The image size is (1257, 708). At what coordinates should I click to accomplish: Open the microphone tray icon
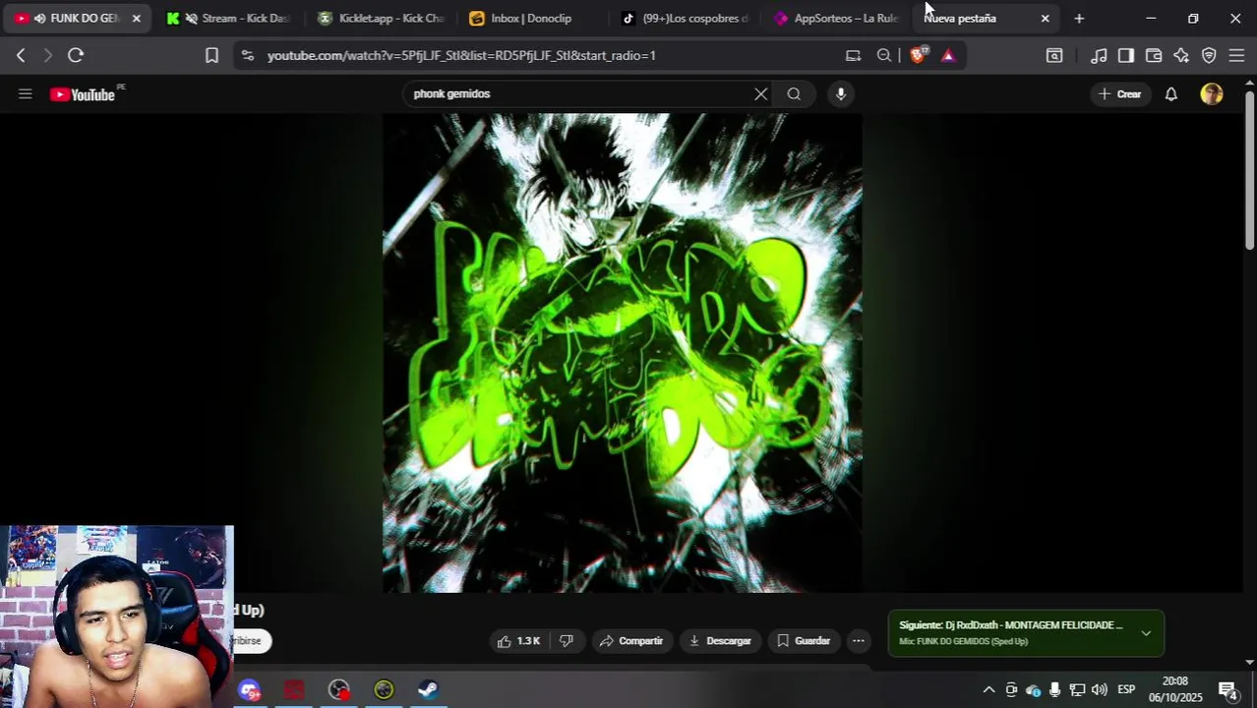(1054, 690)
